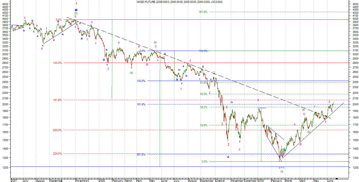Viewport: 359px width, 182px height.
Task: Click the blue 261.8% Fibonacci label
Action: (x=141, y=155)
